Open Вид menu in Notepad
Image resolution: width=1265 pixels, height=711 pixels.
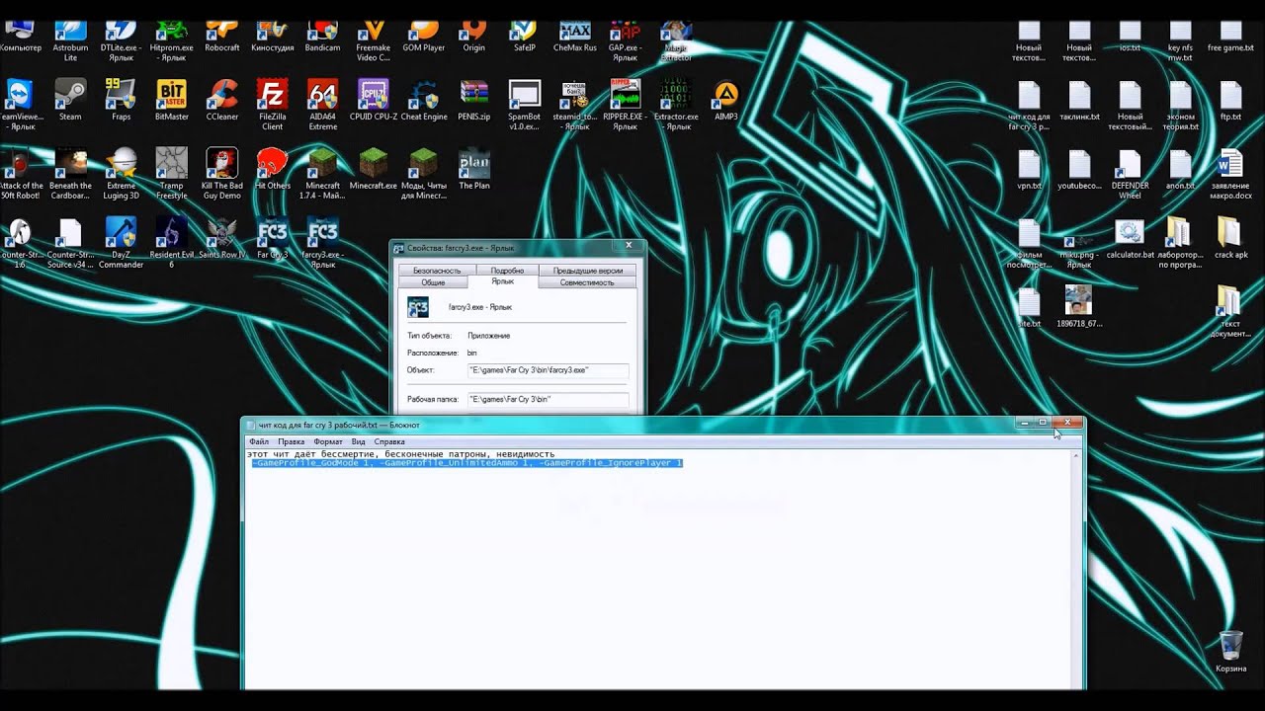click(x=359, y=441)
